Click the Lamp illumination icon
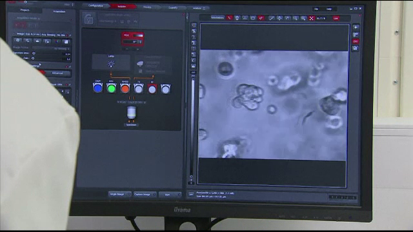Viewport: 413px width, 232px height. coord(111,64)
